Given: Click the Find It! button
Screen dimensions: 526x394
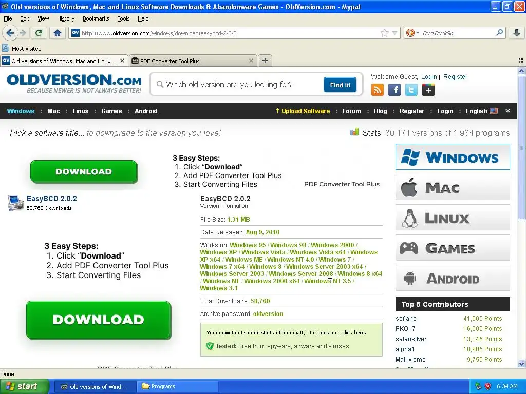Looking at the screenshot, I should click(340, 85).
